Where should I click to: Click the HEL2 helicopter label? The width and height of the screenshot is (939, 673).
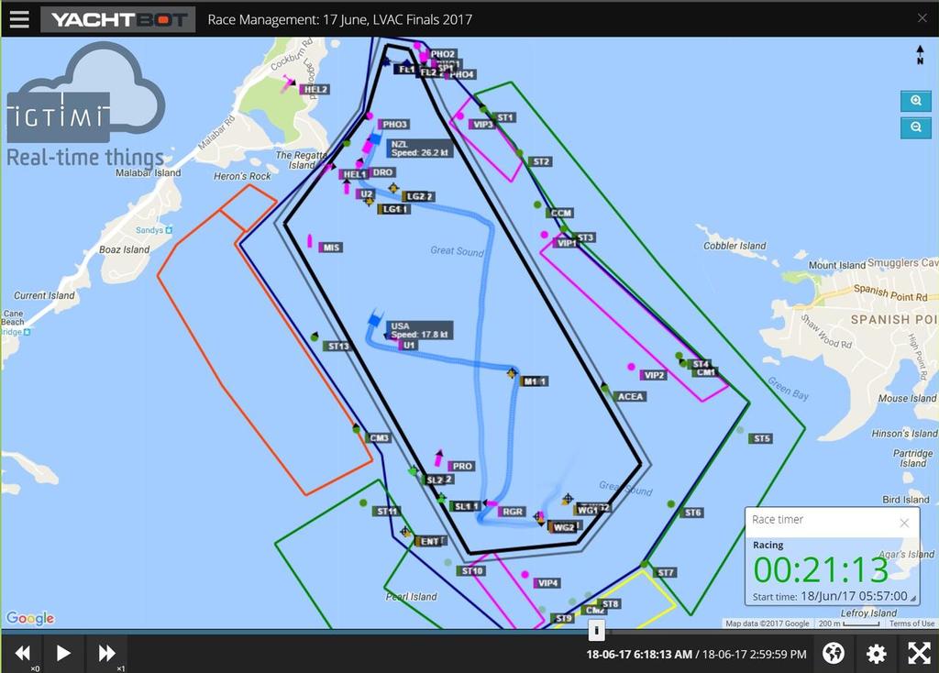click(315, 90)
